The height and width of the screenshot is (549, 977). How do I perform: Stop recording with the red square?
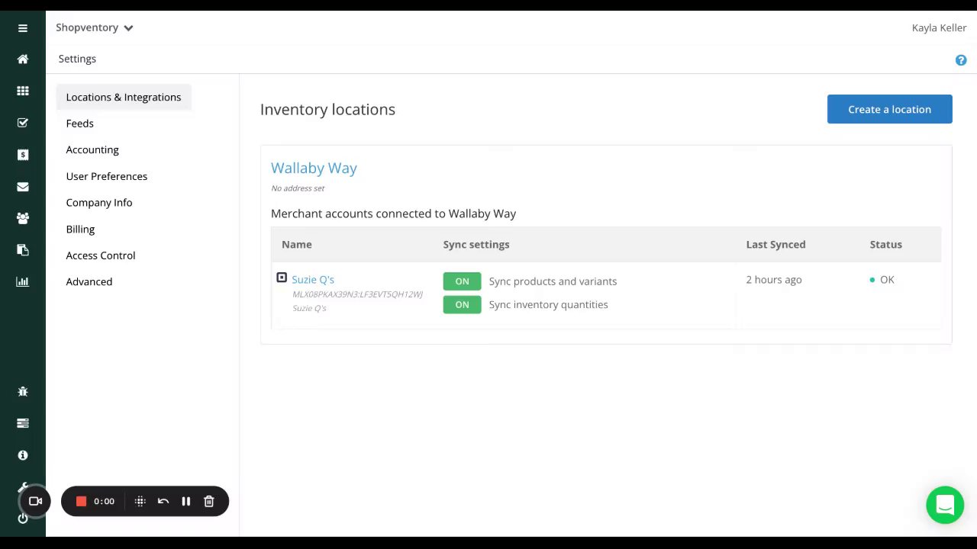coord(81,501)
